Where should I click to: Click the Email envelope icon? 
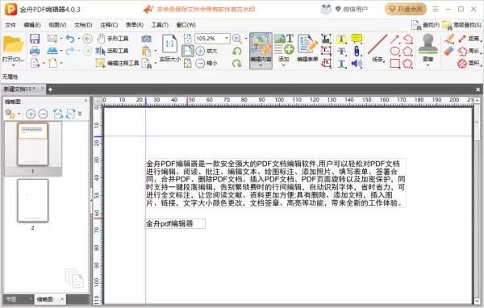[x=52, y=39]
